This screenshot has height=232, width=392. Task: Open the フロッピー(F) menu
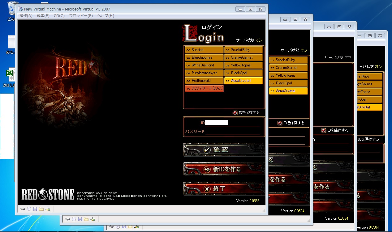[81, 16]
